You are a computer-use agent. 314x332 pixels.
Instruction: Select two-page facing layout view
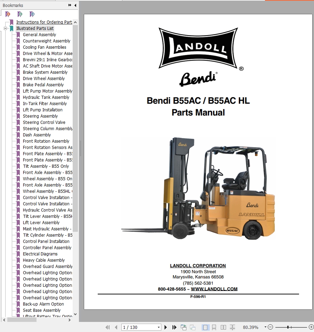(223, 327)
